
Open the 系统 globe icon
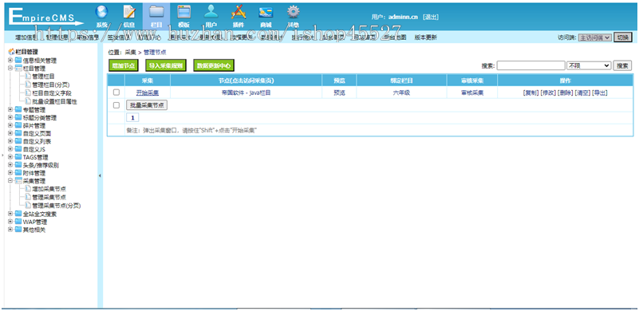click(x=102, y=12)
